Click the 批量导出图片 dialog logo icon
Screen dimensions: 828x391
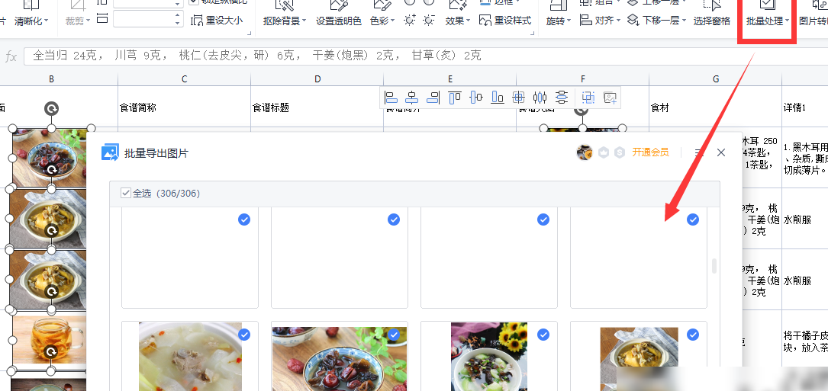110,152
